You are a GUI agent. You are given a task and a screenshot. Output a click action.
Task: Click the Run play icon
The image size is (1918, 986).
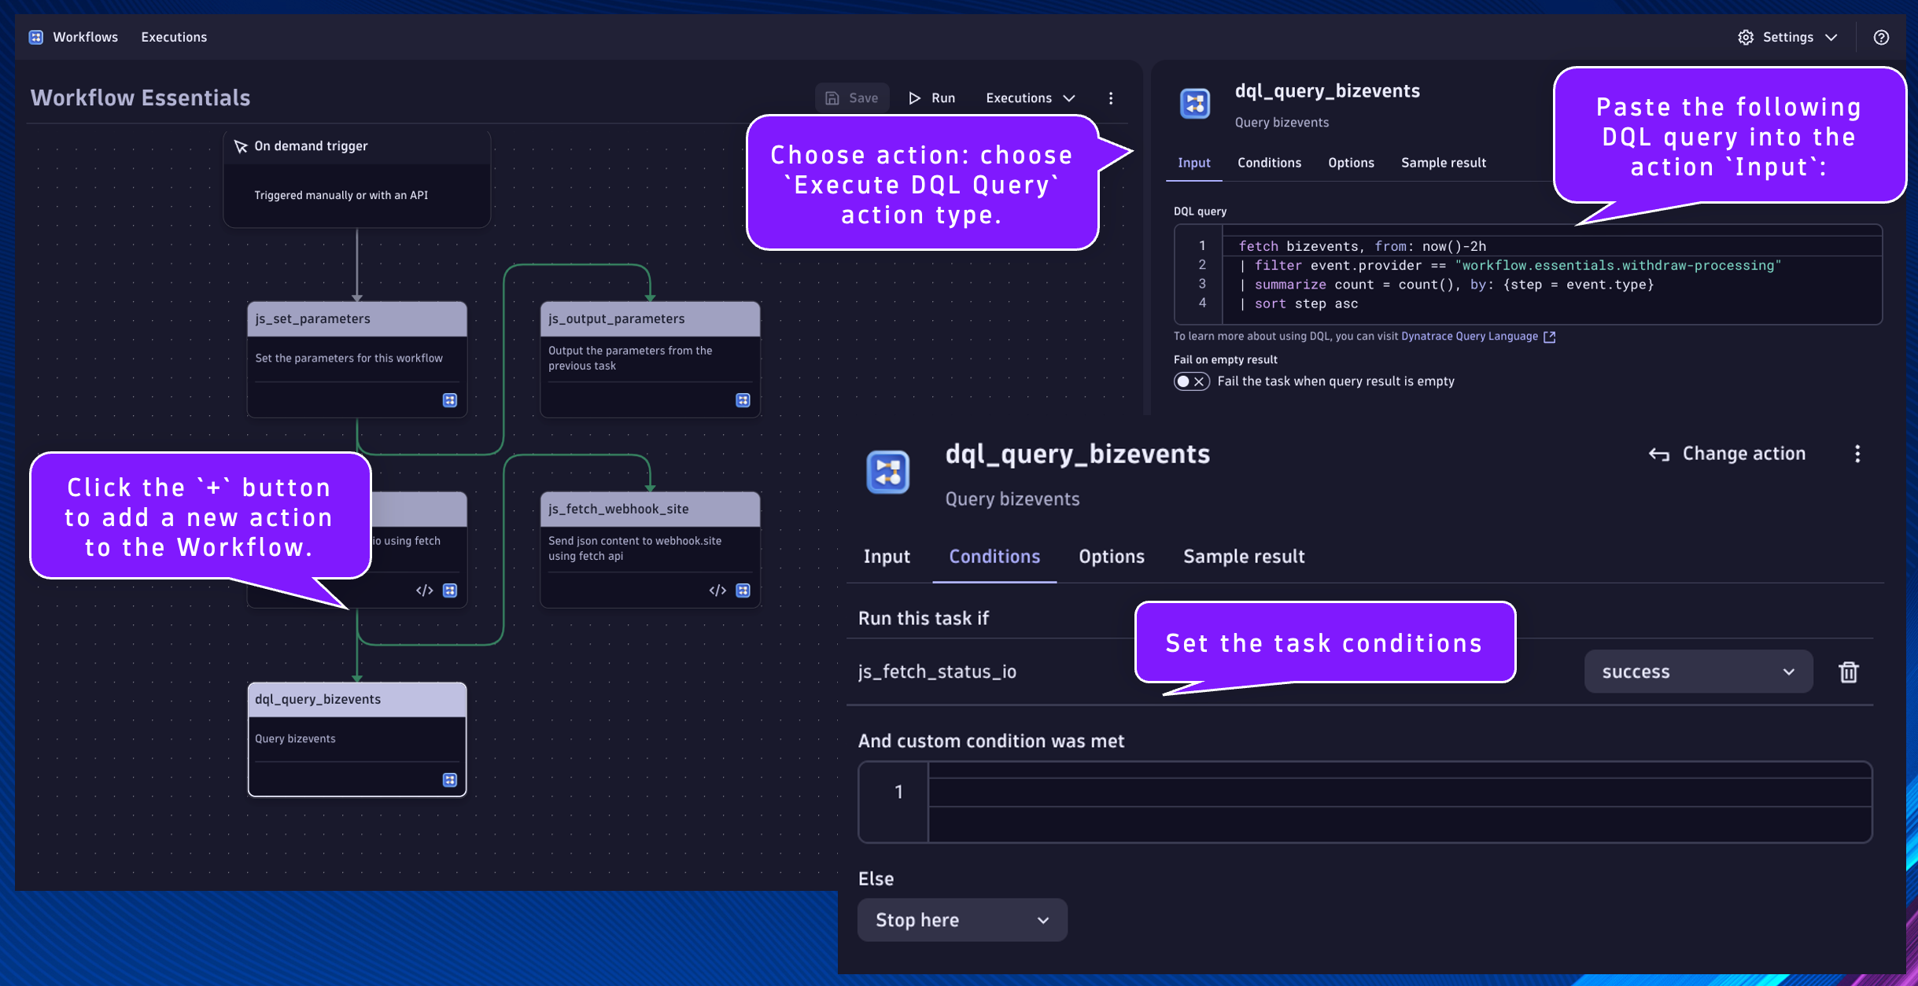point(914,98)
